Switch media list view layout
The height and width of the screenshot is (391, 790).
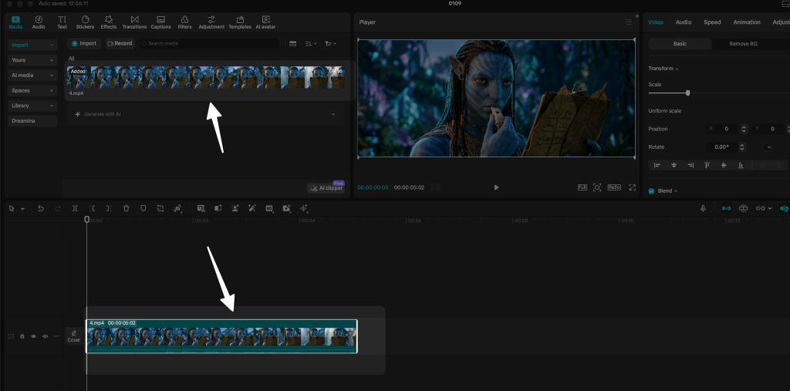click(x=292, y=44)
